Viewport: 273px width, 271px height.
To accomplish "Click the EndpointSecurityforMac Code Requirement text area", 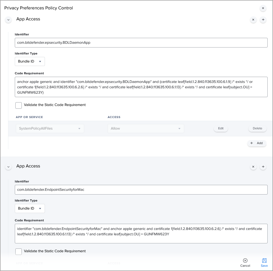I will click(141, 233).
